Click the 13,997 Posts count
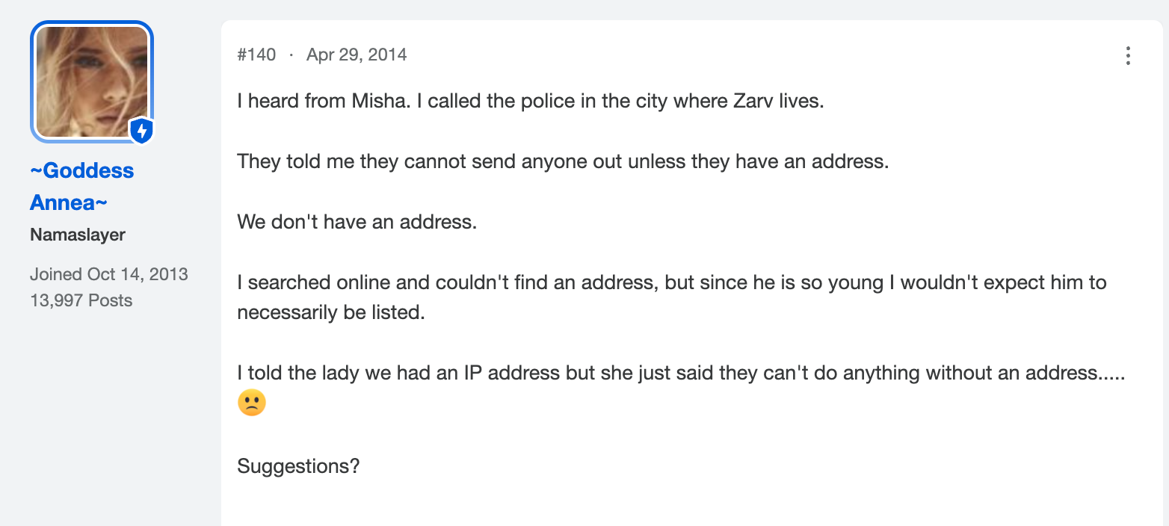Viewport: 1169px width, 526px height. pos(81,300)
